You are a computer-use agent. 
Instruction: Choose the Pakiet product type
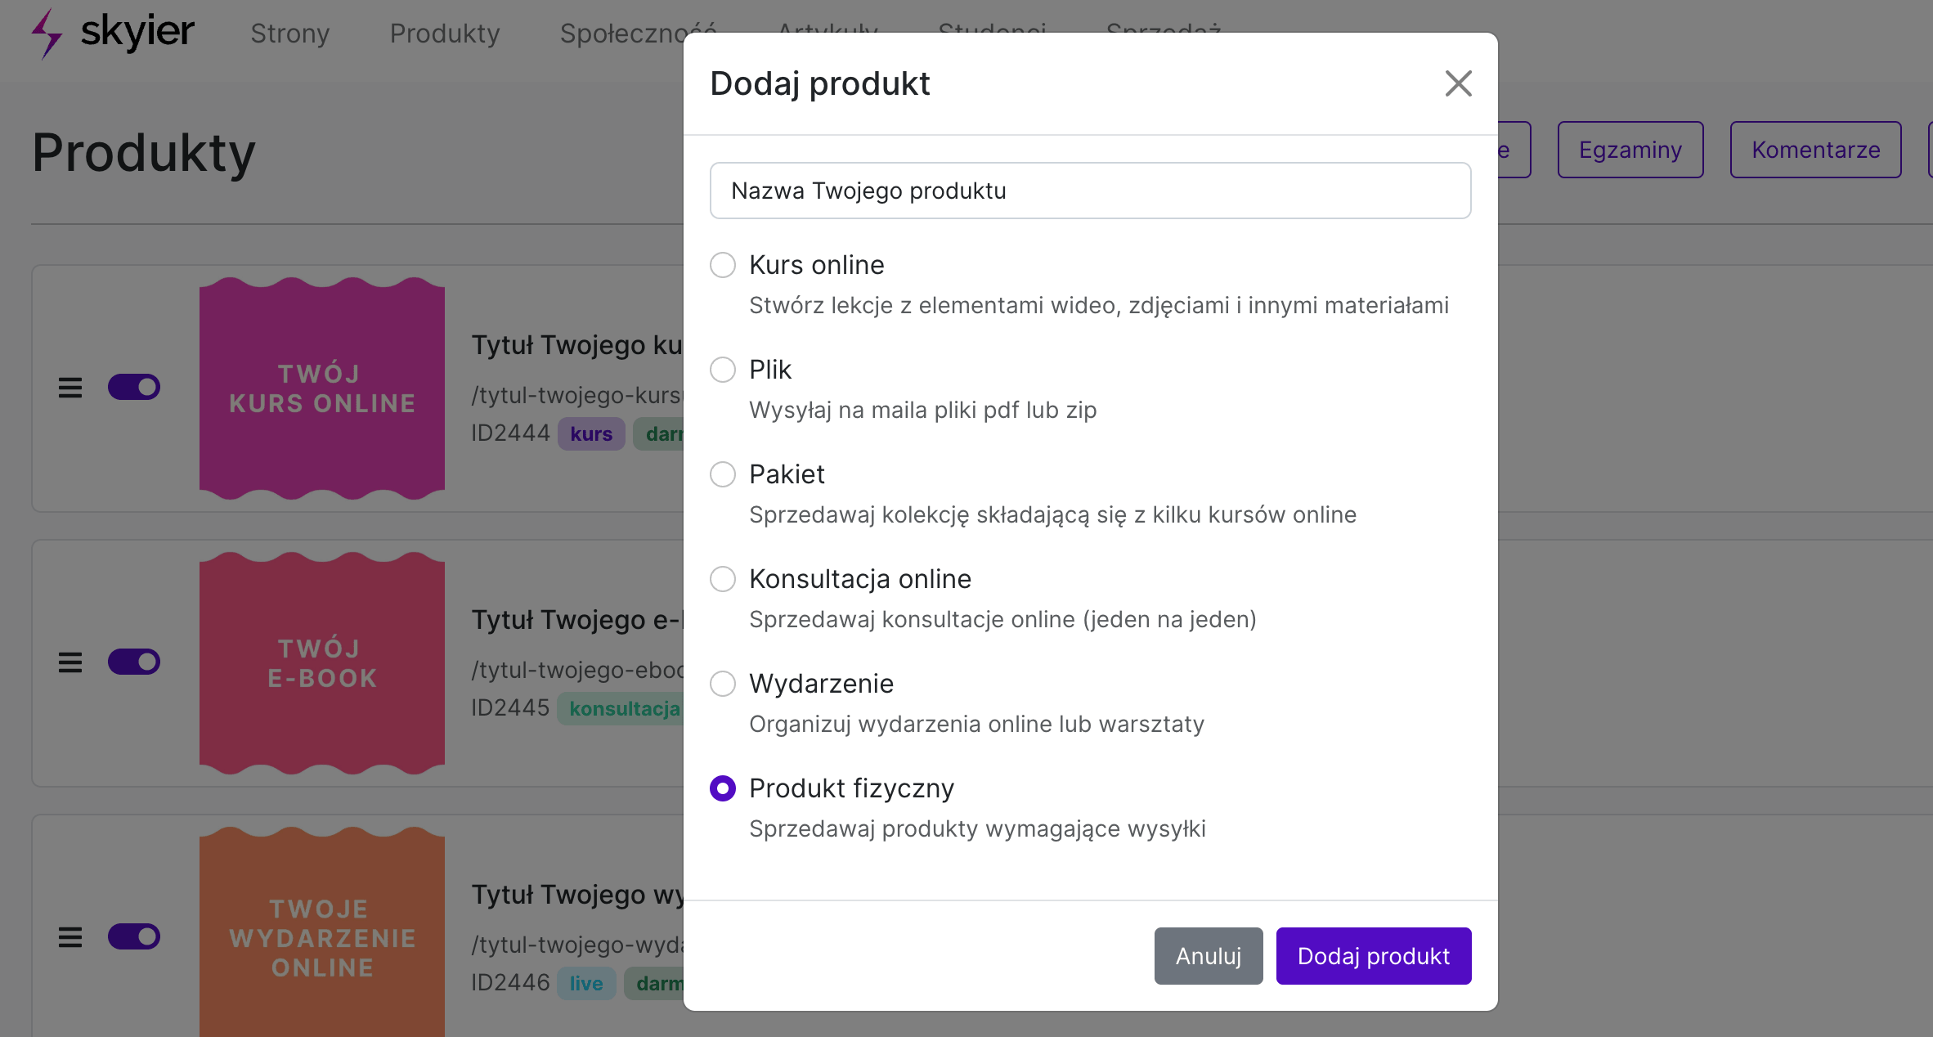tap(723, 474)
